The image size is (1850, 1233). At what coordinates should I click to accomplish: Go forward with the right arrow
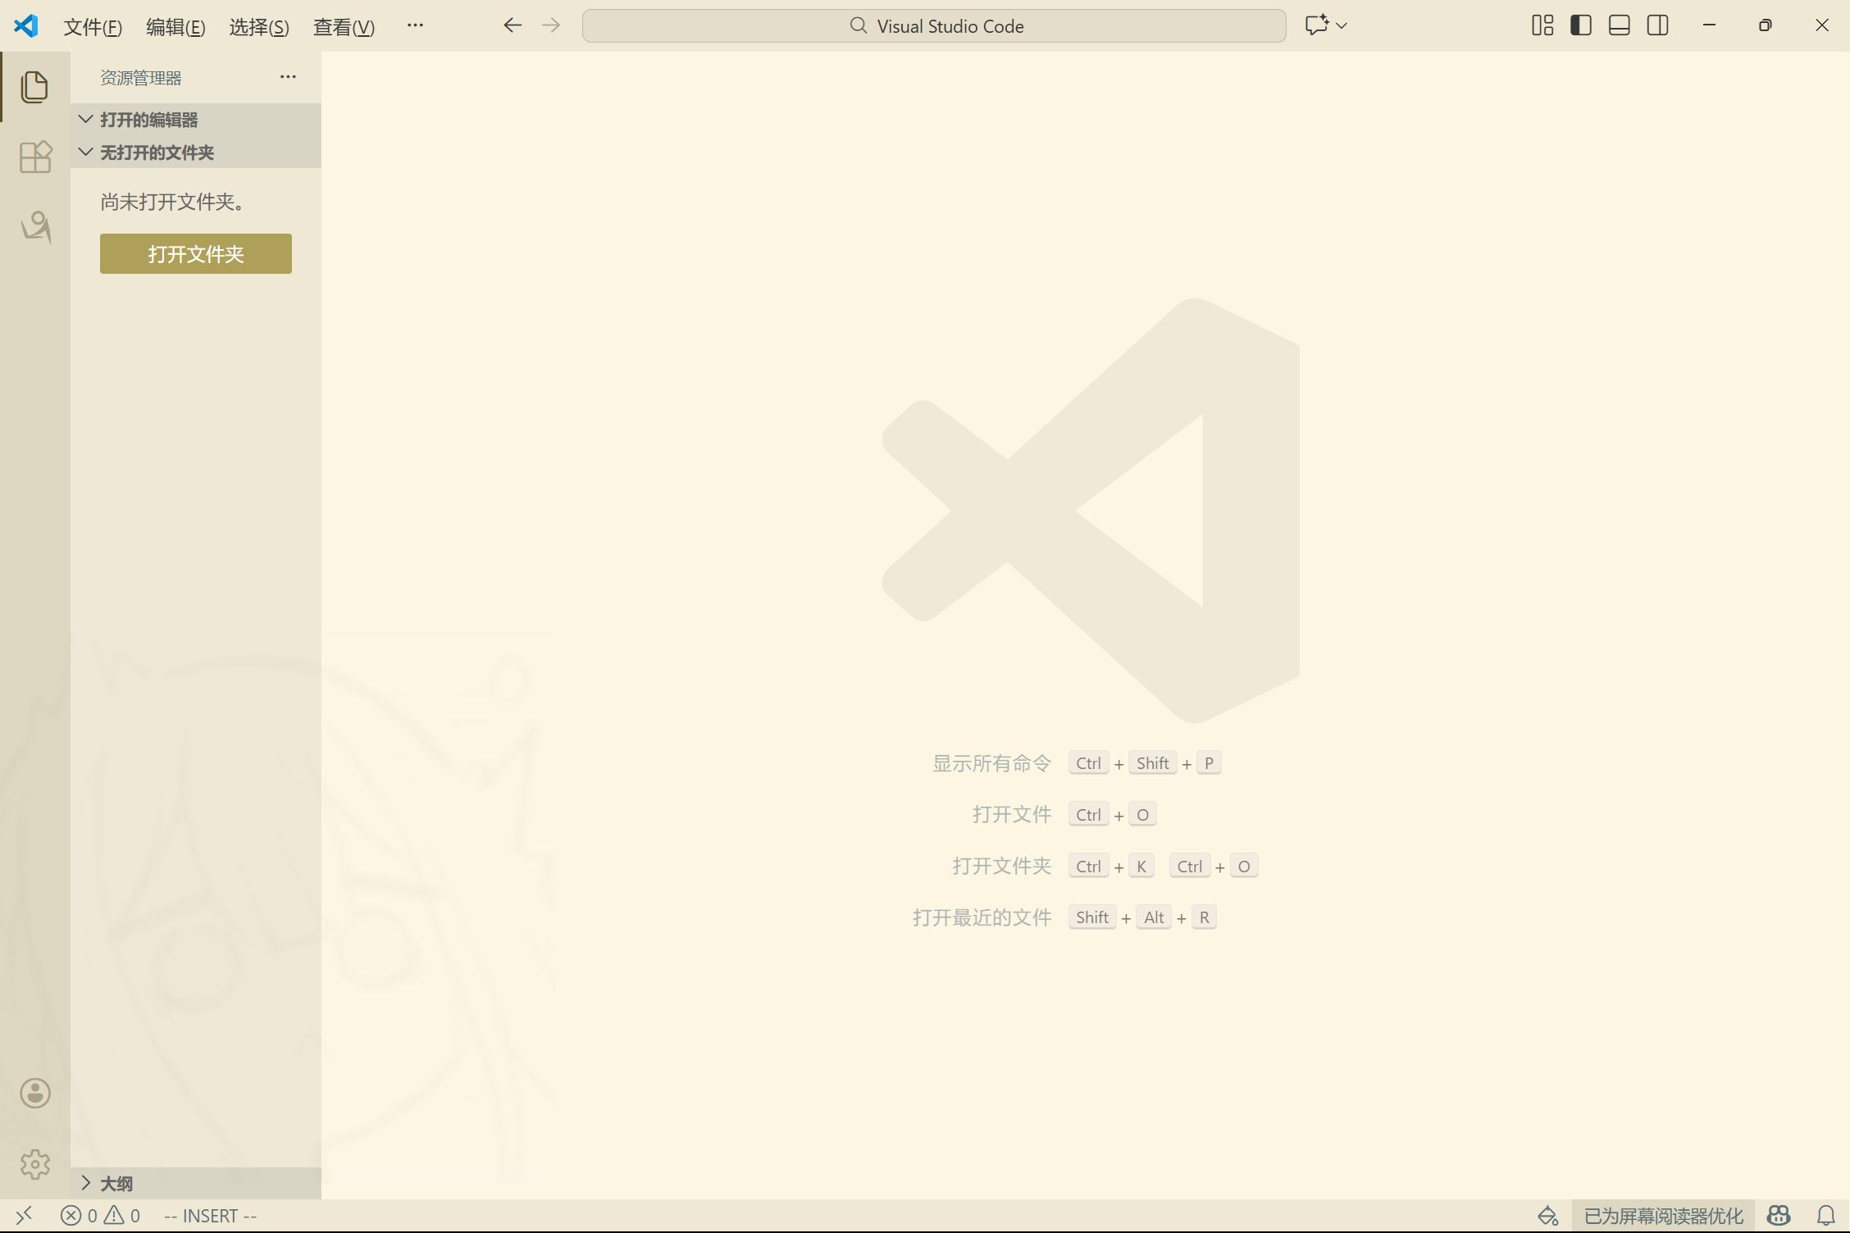(551, 25)
